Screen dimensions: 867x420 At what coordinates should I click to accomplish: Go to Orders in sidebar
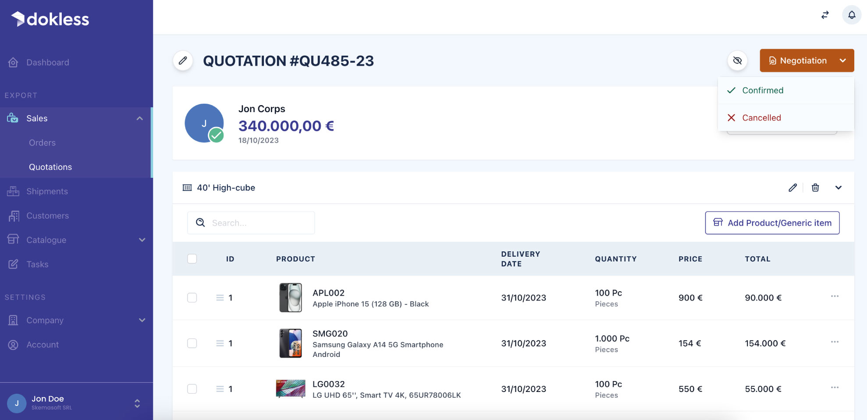[x=42, y=143]
